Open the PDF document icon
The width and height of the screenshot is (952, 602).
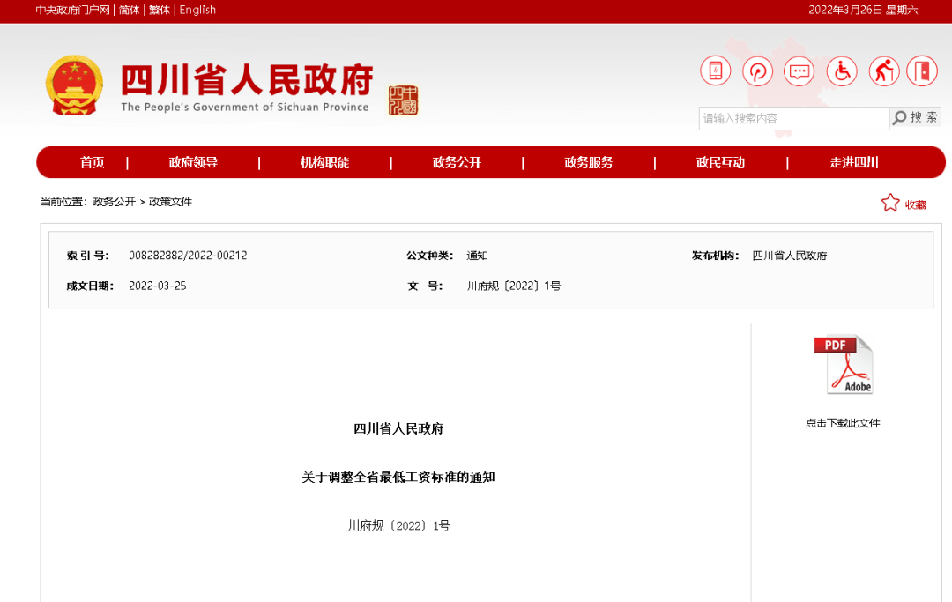point(842,363)
